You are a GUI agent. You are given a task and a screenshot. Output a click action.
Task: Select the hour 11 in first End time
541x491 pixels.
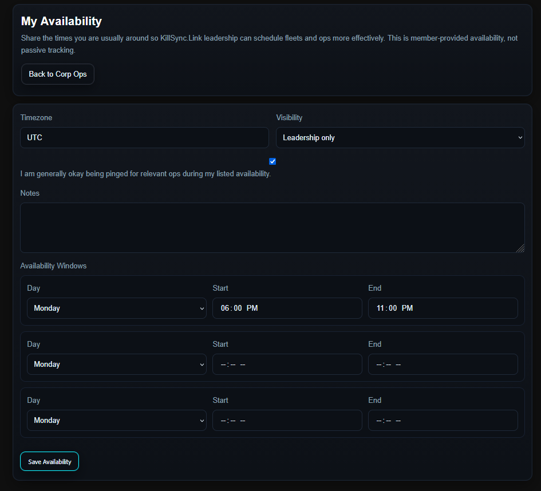tap(380, 308)
